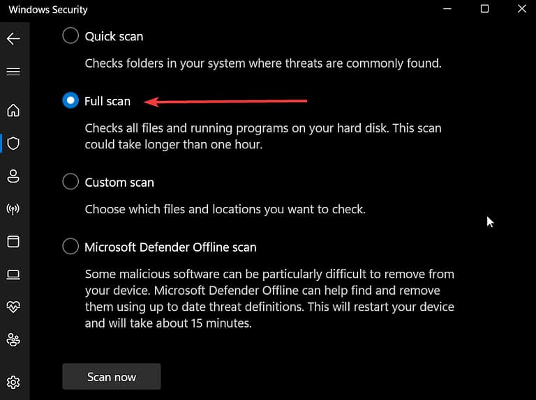Select the Quick scan option
This screenshot has height=400, width=536.
click(70, 36)
